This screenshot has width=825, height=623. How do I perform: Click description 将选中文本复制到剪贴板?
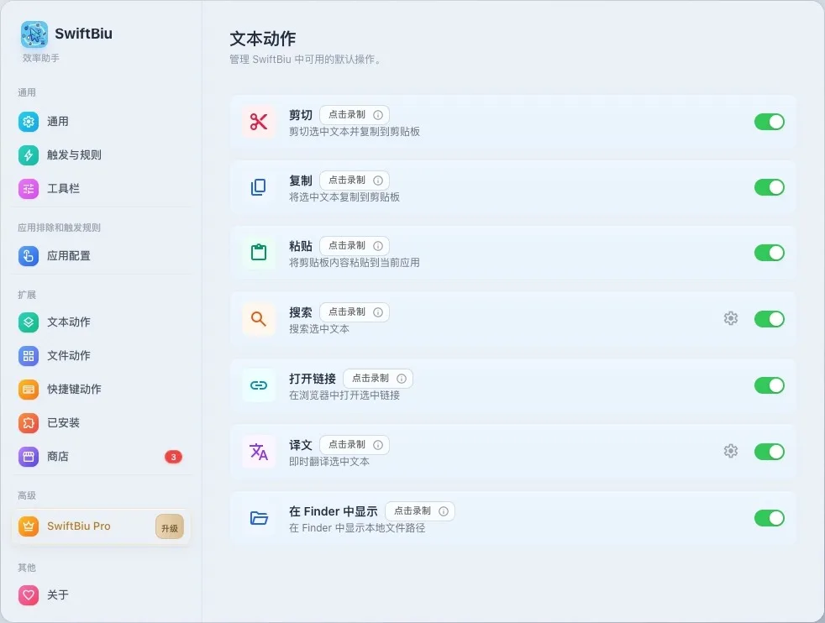coord(344,197)
